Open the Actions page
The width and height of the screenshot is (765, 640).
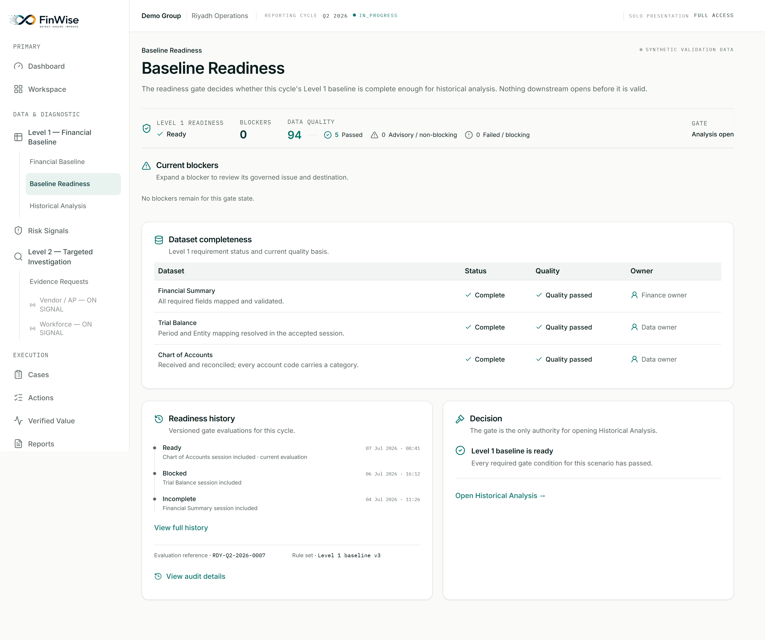[x=41, y=397]
